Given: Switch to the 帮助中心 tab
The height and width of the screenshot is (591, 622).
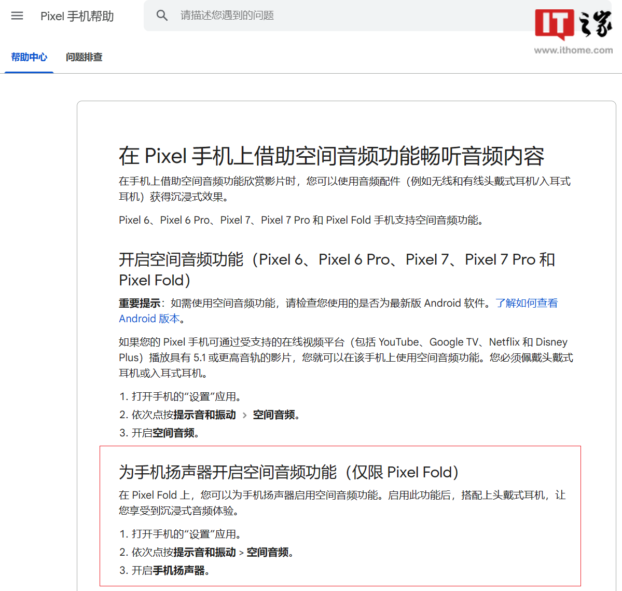Looking at the screenshot, I should coord(29,57).
